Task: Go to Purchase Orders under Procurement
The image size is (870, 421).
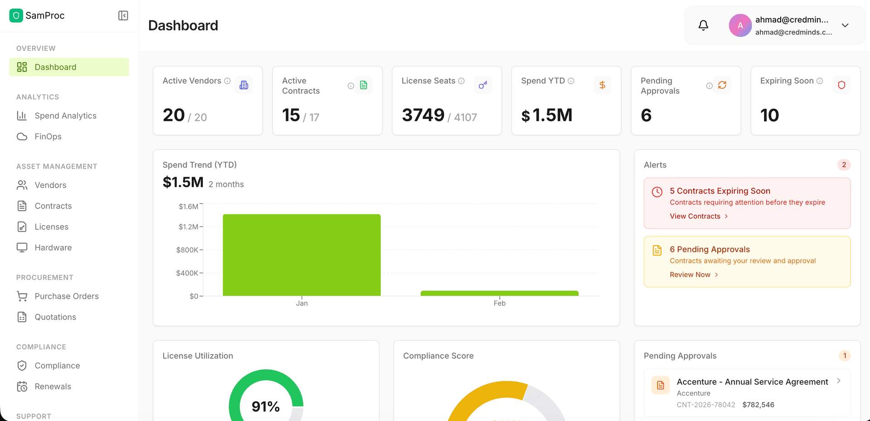Action: (67, 296)
